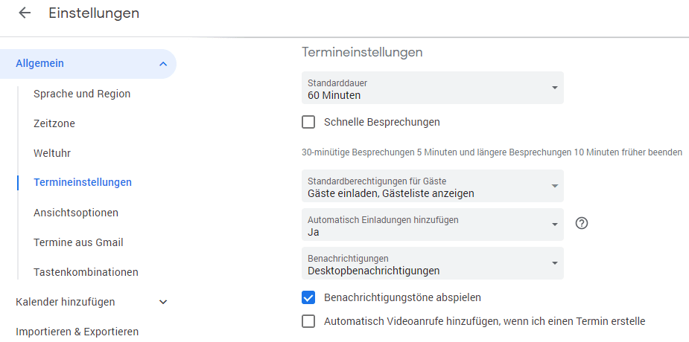This screenshot has height=342, width=689.
Task: Open Termine aus Gmail settings
Action: 78,242
